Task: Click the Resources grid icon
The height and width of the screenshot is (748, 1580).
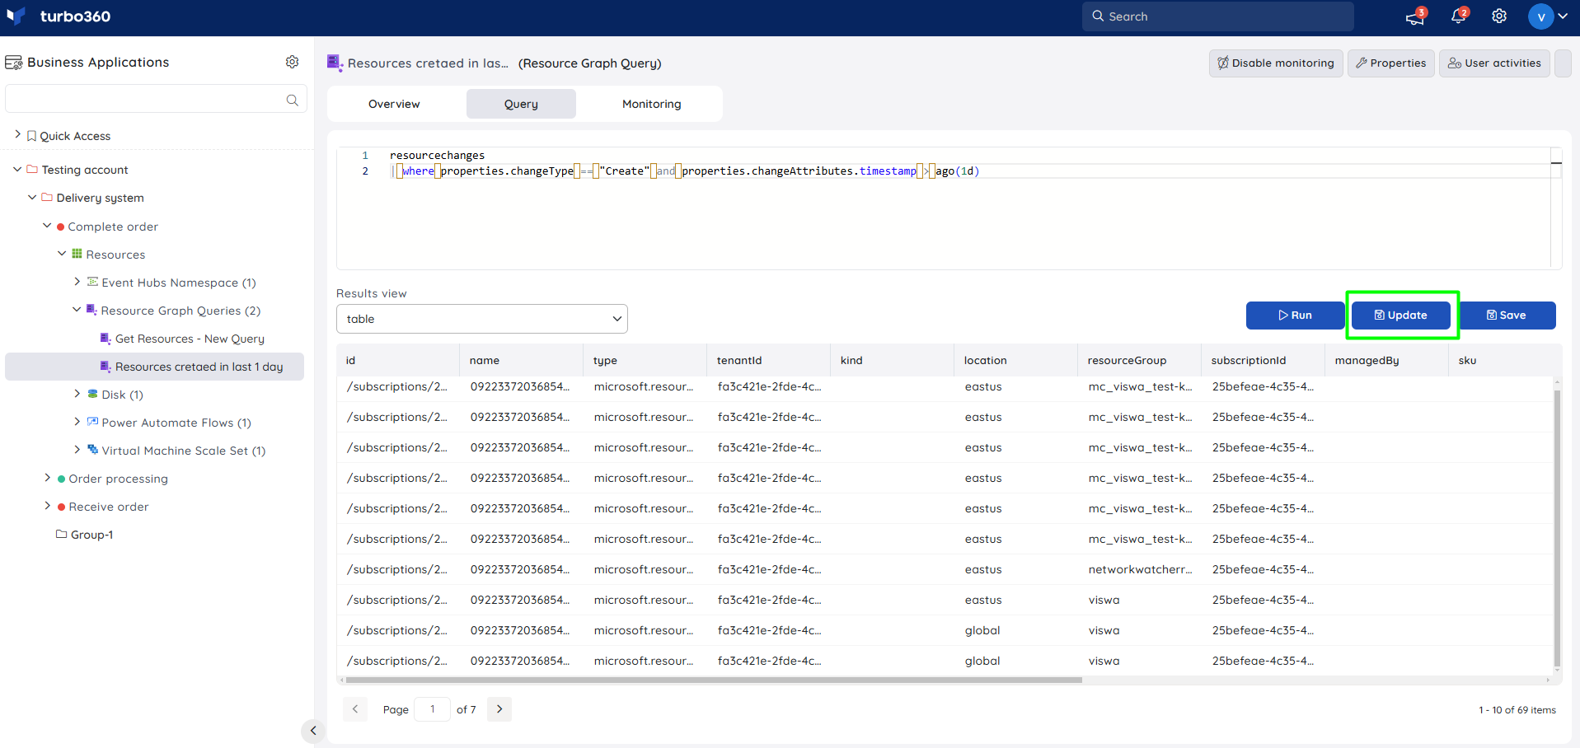Action: tap(77, 254)
